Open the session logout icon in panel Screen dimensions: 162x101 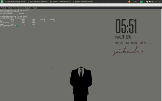[x=160, y=2]
